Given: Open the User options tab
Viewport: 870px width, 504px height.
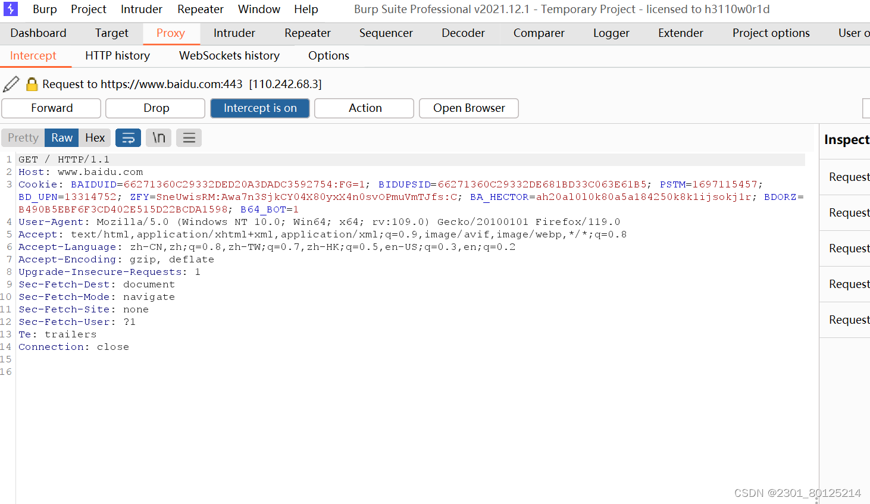Looking at the screenshot, I should coord(853,33).
